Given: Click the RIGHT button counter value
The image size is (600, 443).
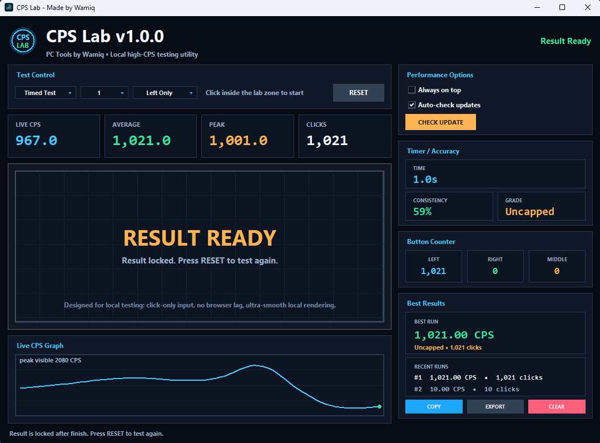Looking at the screenshot, I should pos(495,271).
